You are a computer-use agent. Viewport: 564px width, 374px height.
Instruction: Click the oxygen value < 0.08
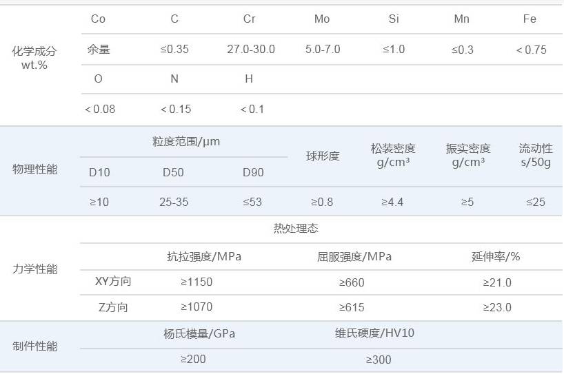[100, 109]
